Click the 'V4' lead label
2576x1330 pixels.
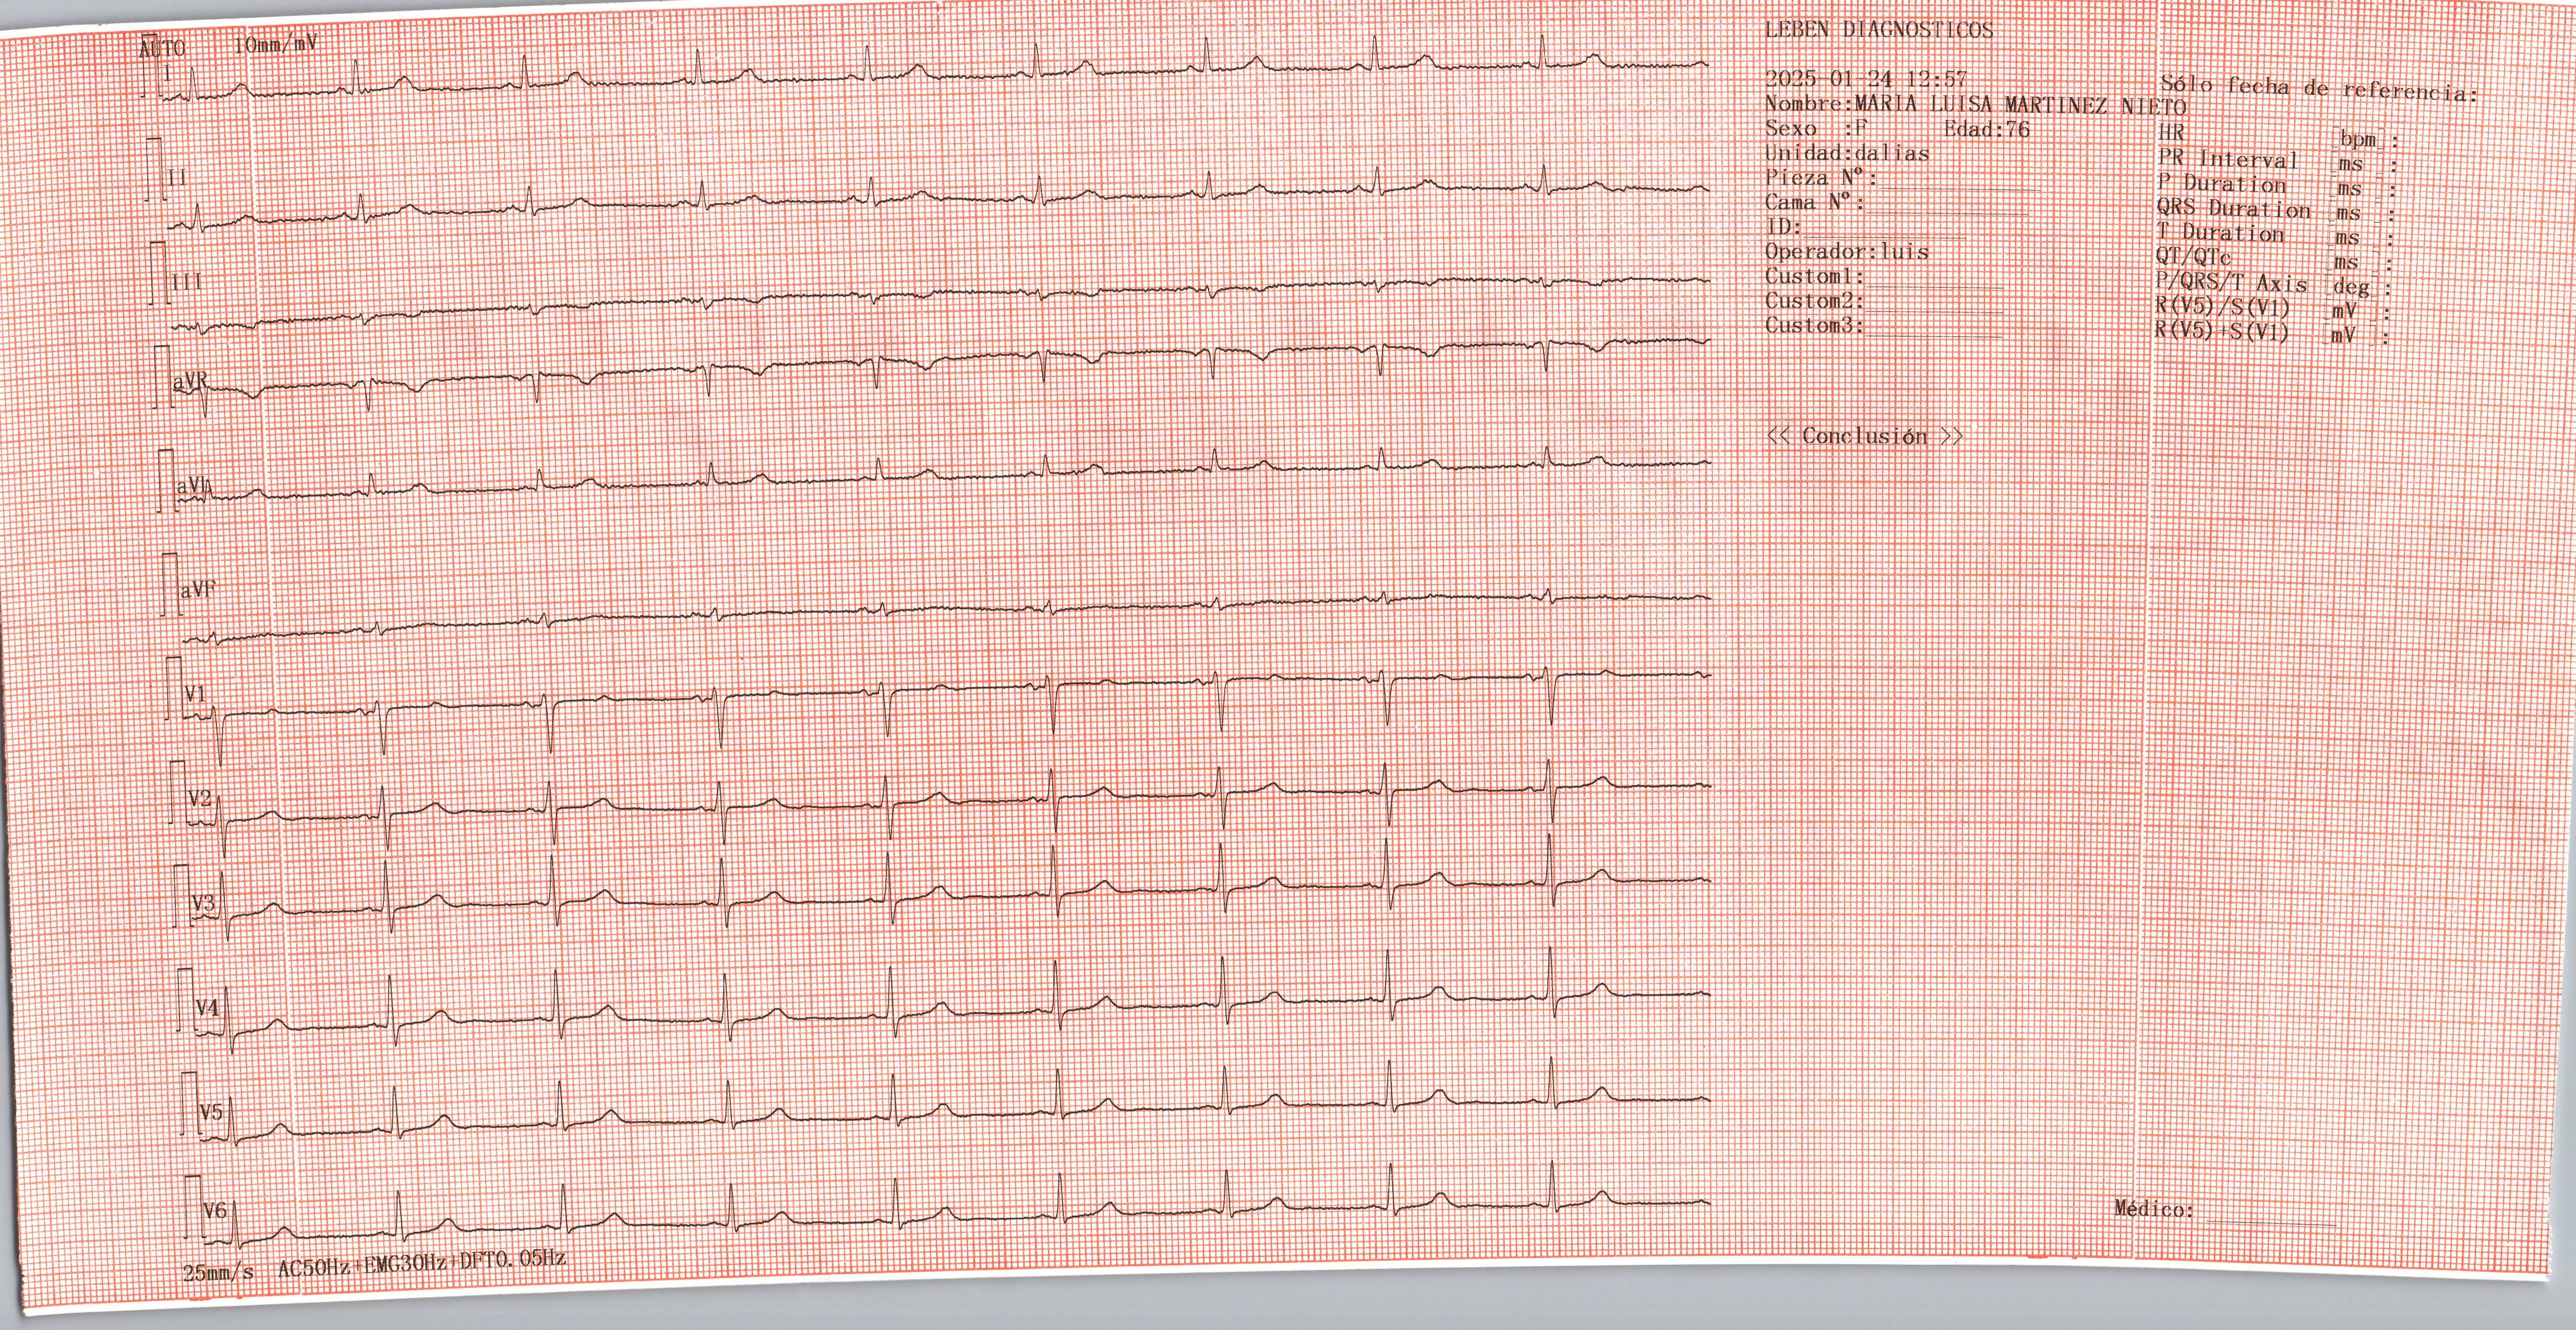[x=207, y=1008]
